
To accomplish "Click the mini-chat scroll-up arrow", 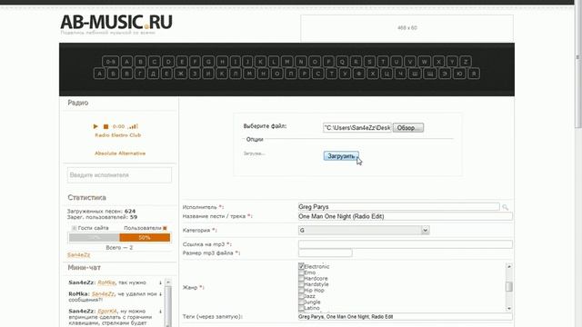I will 167,282.
